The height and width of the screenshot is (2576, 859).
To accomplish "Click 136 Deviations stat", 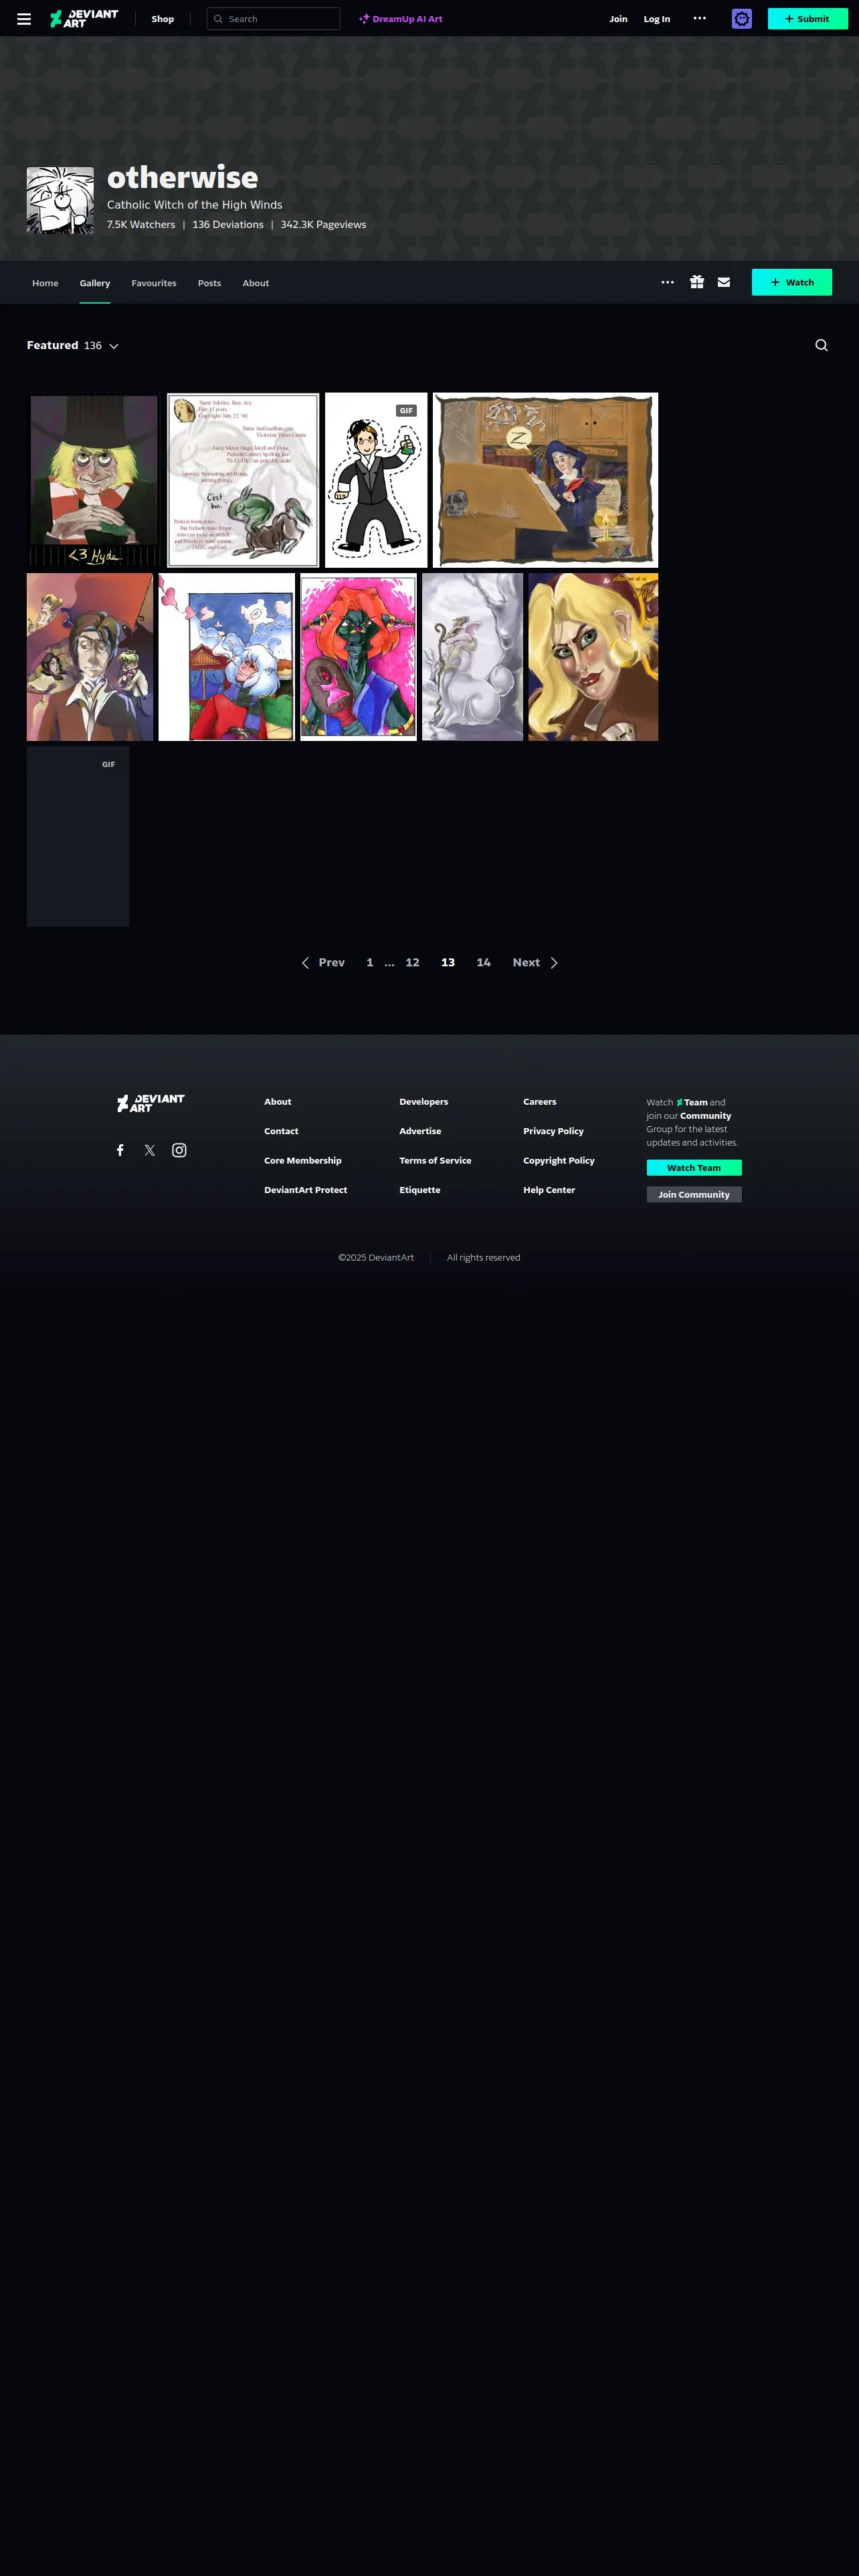I will (x=228, y=225).
